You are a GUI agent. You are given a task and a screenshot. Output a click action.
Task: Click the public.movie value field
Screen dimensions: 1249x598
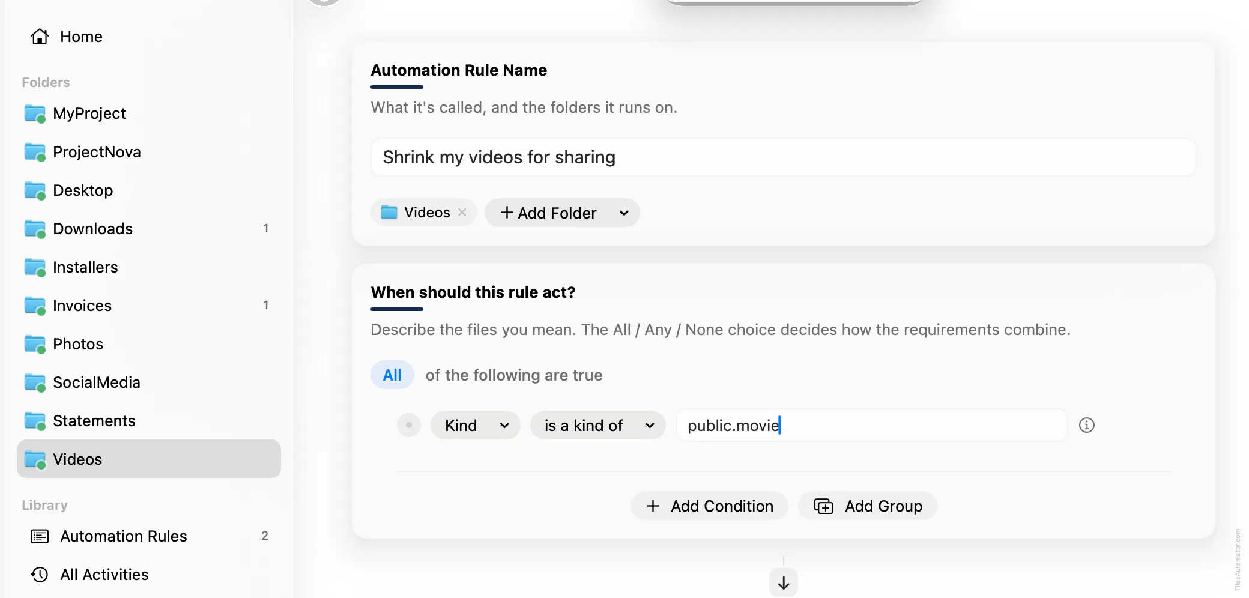coord(871,425)
